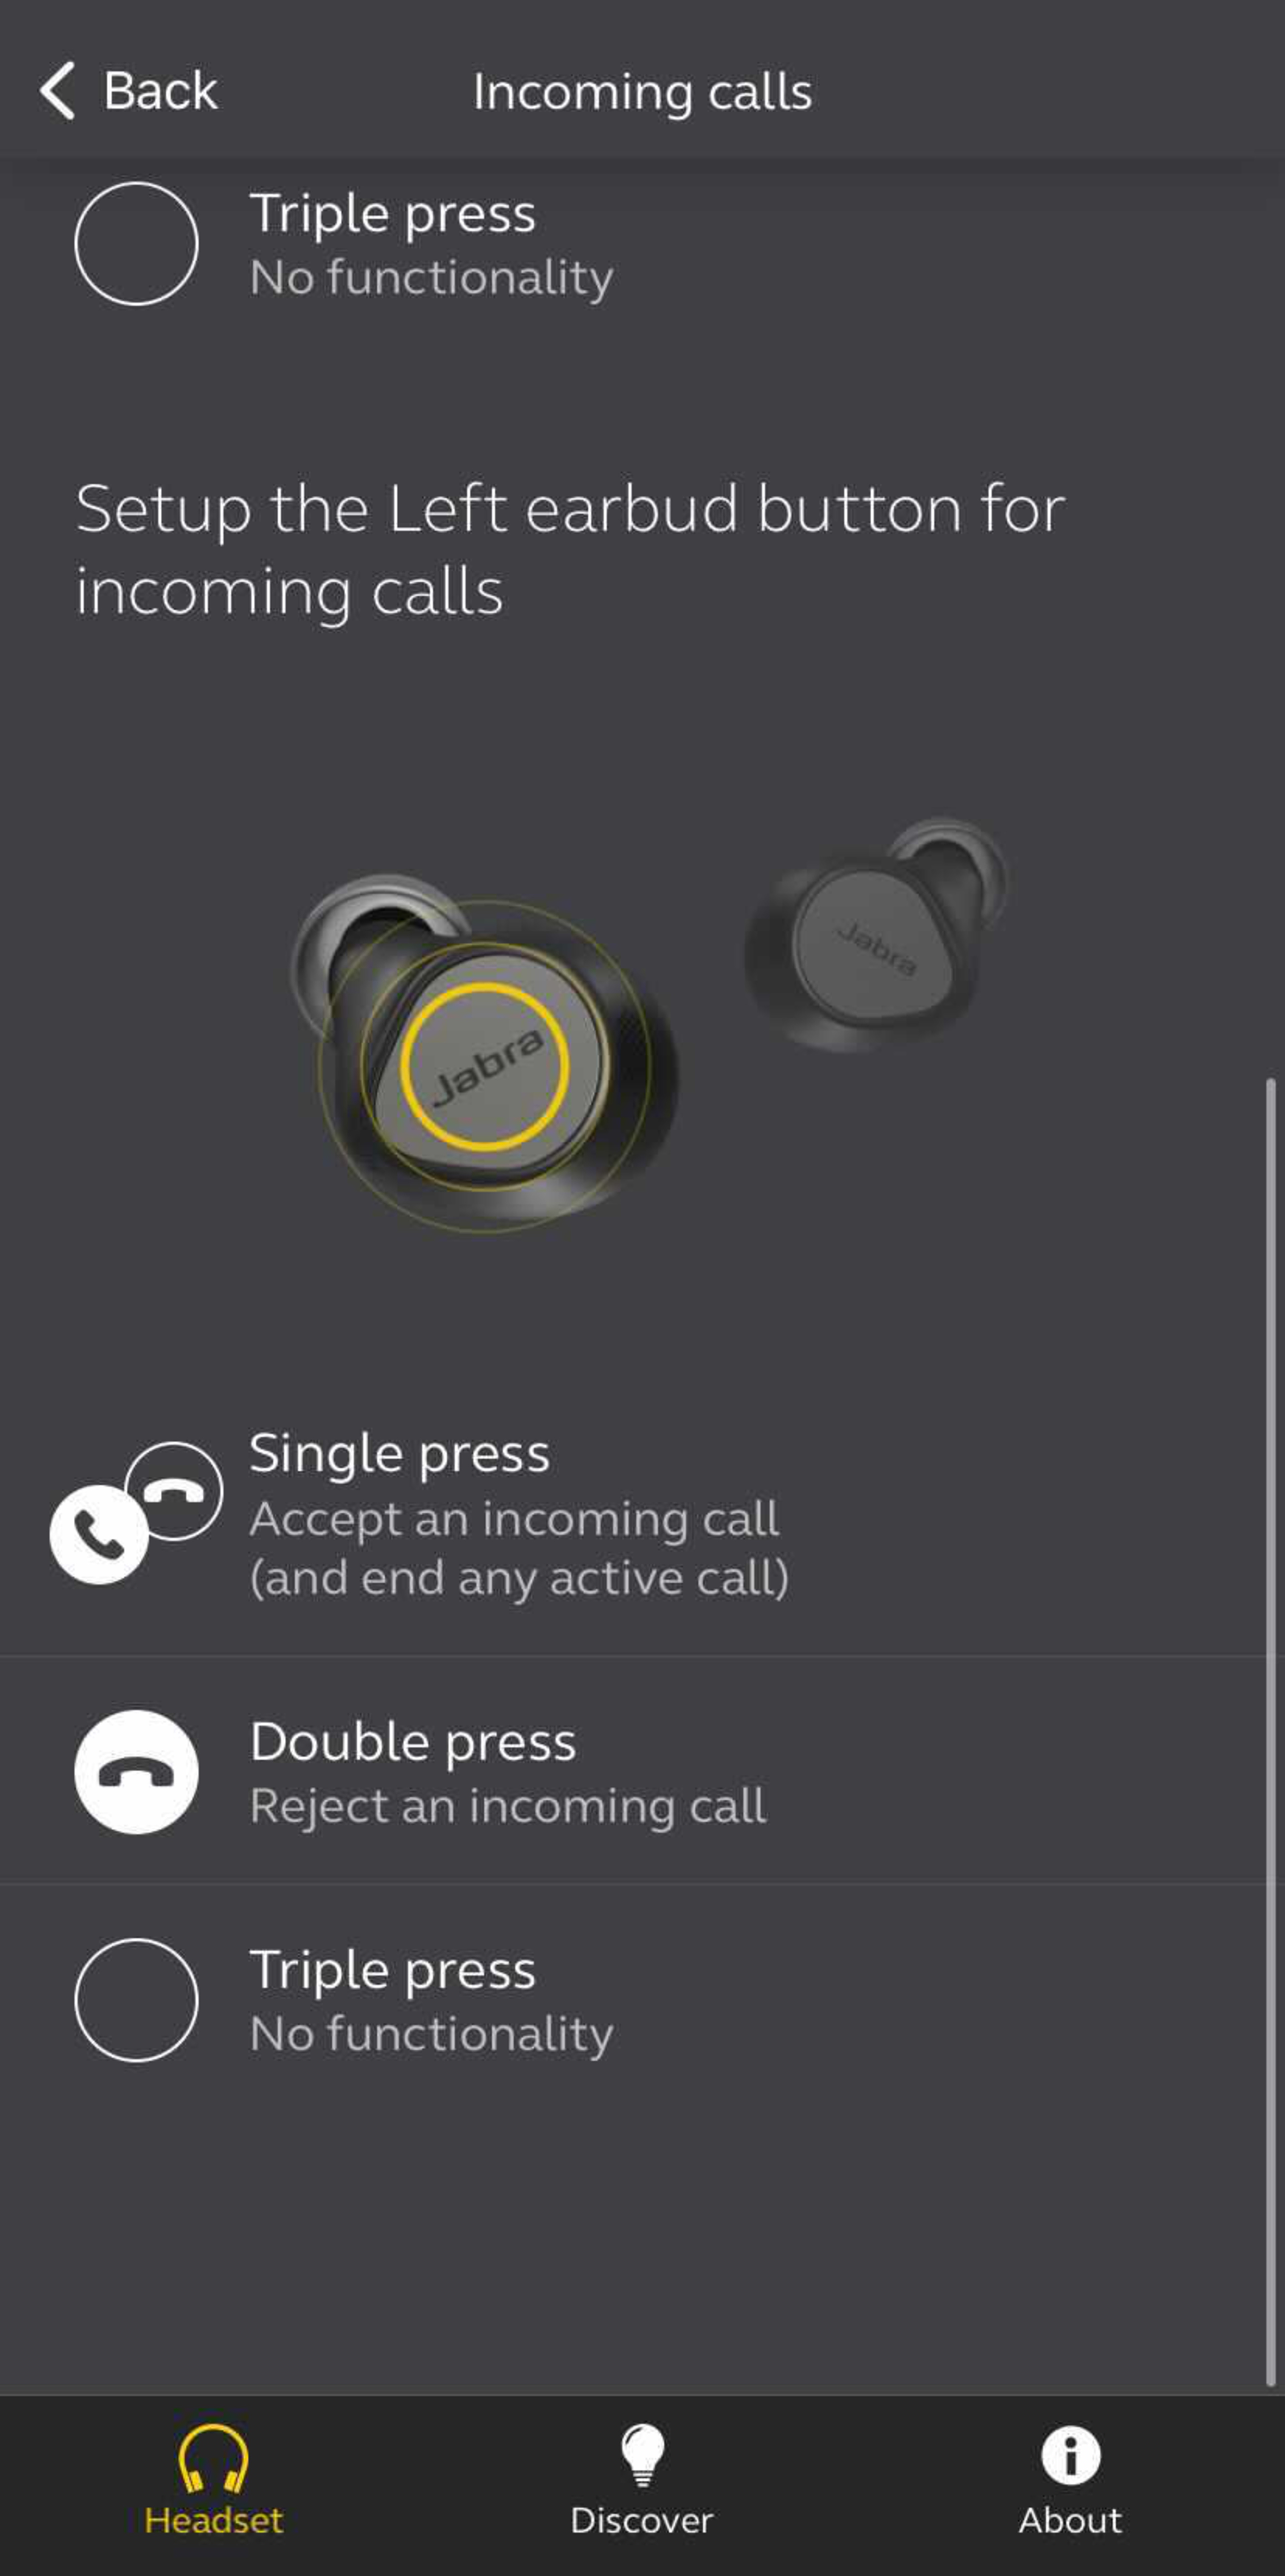Viewport: 1285px width, 2576px height.
Task: Open the Triple press No functionality row below earbuds
Action: coord(642,2000)
